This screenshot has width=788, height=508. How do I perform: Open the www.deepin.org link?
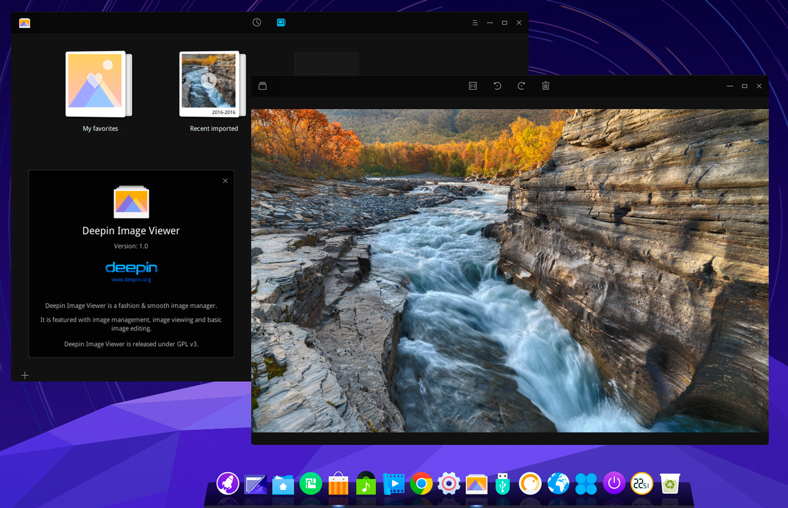coord(131,280)
